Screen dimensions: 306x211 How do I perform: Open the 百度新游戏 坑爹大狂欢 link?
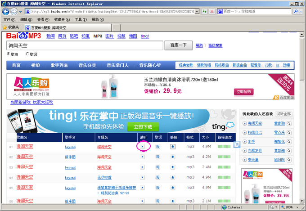pos(32,102)
